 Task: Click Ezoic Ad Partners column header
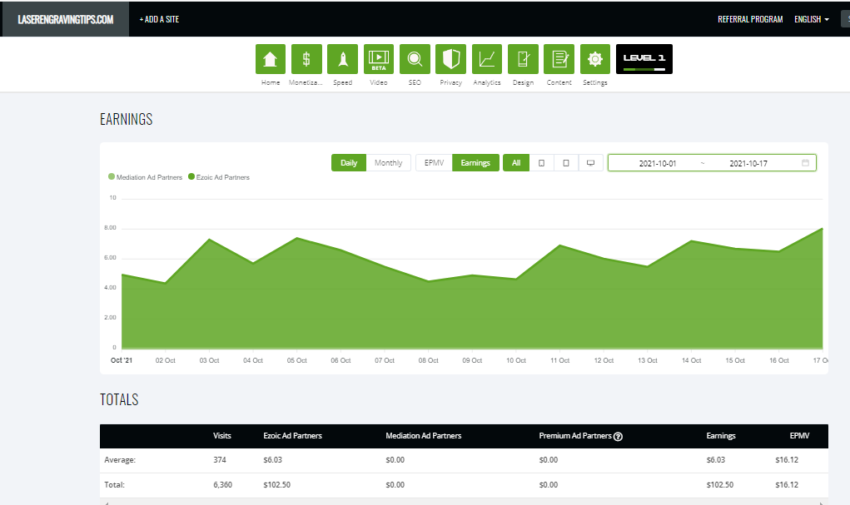(x=293, y=436)
